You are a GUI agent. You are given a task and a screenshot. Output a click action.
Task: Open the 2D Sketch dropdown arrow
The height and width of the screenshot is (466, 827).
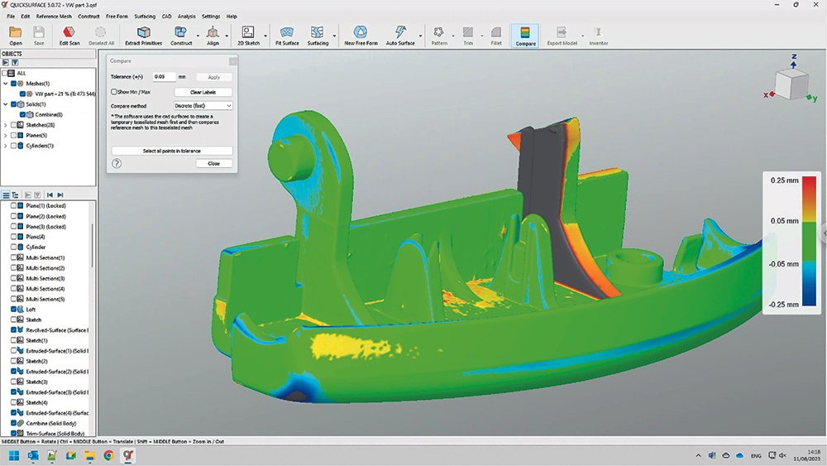coord(265,36)
